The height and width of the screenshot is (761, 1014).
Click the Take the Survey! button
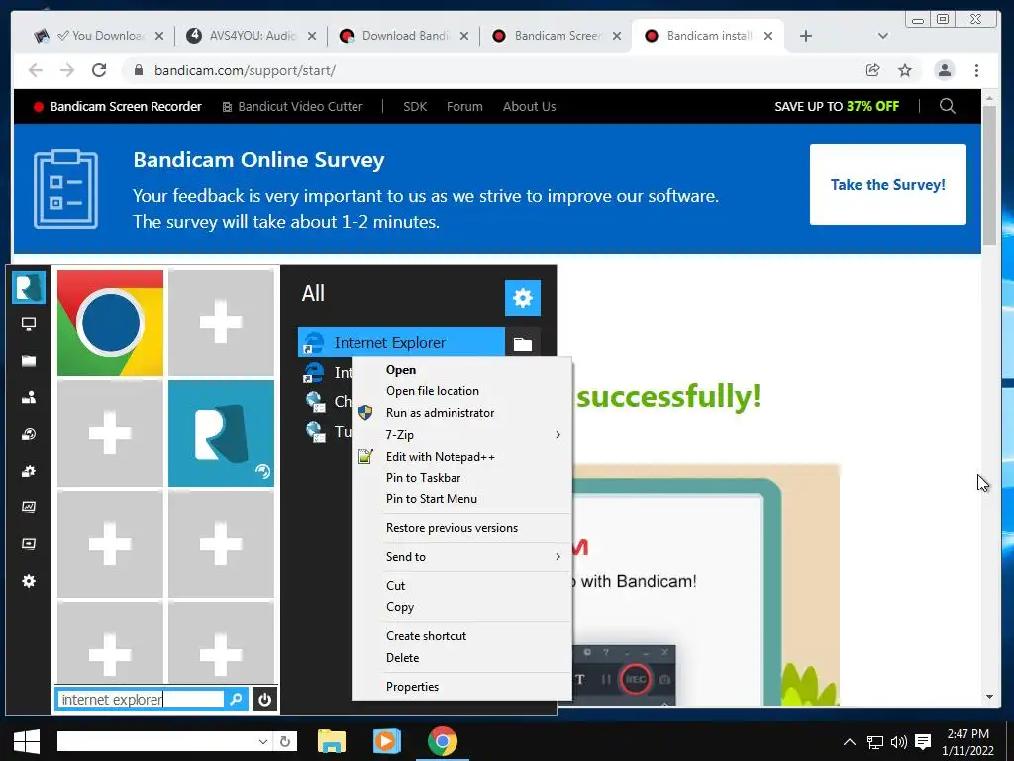coord(888,184)
